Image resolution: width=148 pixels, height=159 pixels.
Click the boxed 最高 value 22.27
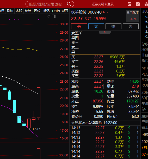(x=99, y=86)
